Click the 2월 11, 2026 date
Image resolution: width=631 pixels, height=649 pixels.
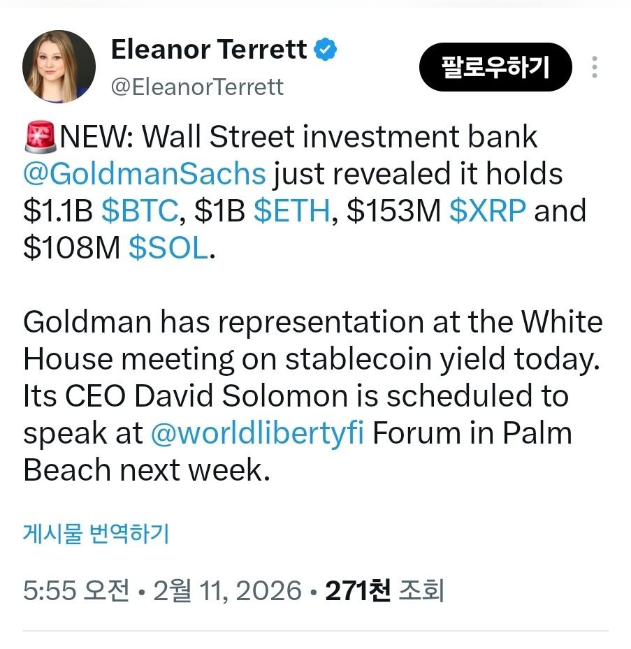click(228, 592)
